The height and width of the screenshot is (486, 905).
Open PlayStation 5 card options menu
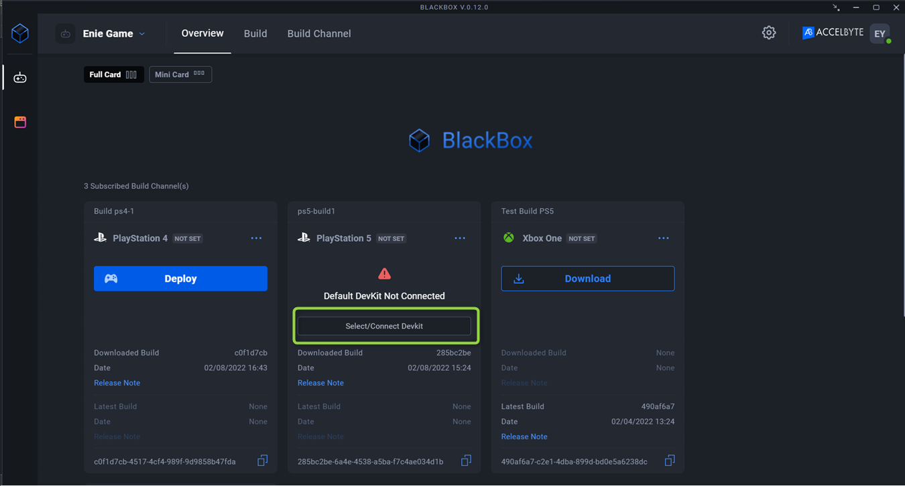coord(460,238)
